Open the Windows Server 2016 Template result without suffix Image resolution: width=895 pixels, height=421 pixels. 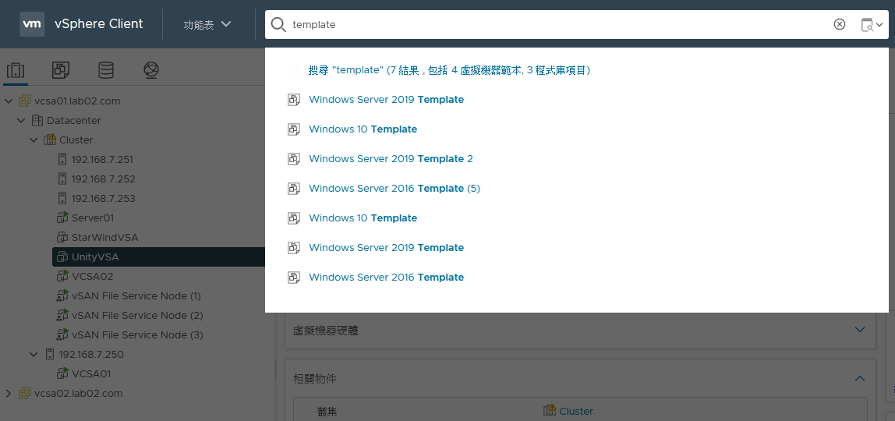coord(387,278)
